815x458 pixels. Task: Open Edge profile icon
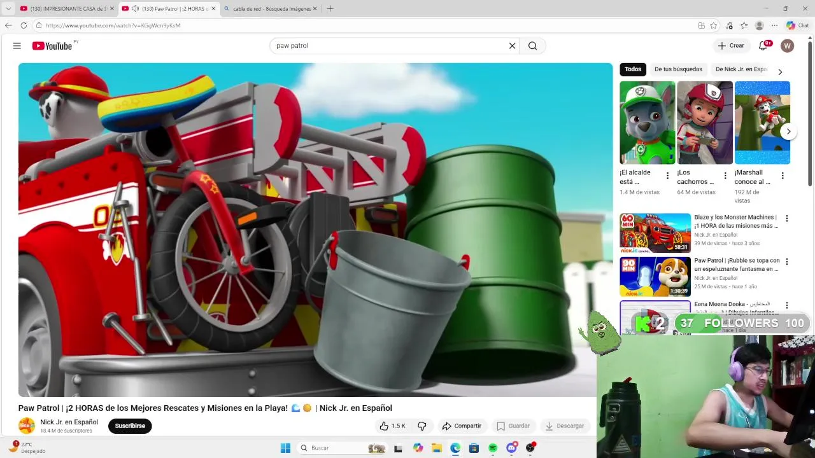[759, 25]
